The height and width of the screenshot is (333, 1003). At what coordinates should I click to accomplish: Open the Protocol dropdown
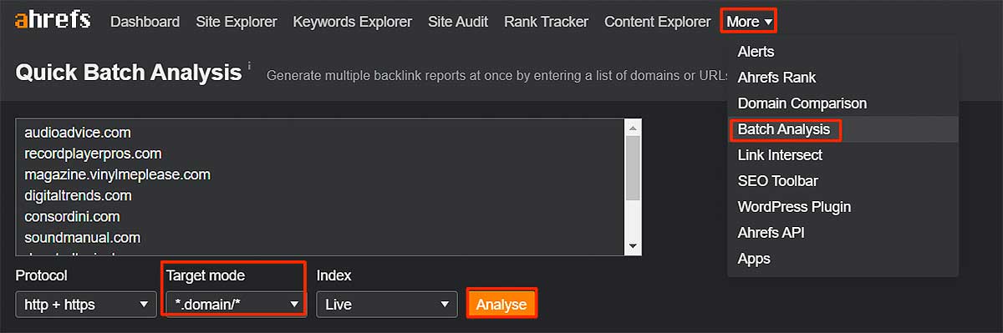click(x=85, y=305)
